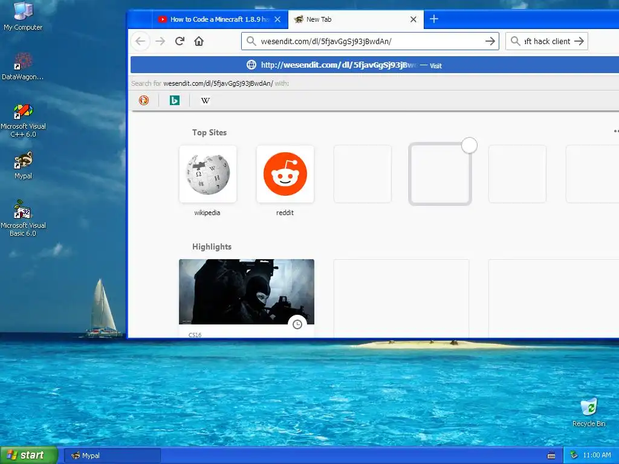Select the Microsoft Visual Basic 6.0 shortcut
619x464 pixels.
pos(23,218)
